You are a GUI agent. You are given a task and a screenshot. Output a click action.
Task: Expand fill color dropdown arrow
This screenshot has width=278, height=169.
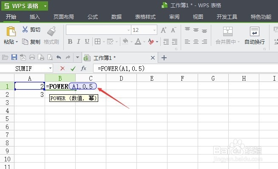[131, 42]
